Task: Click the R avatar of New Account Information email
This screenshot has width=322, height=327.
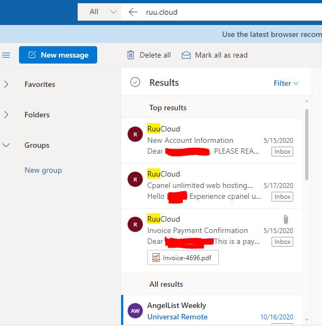Action: pos(135,134)
